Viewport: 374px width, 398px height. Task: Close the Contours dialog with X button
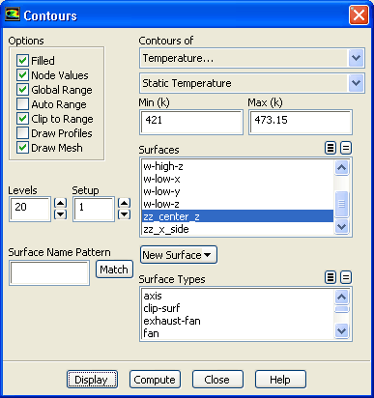point(359,14)
